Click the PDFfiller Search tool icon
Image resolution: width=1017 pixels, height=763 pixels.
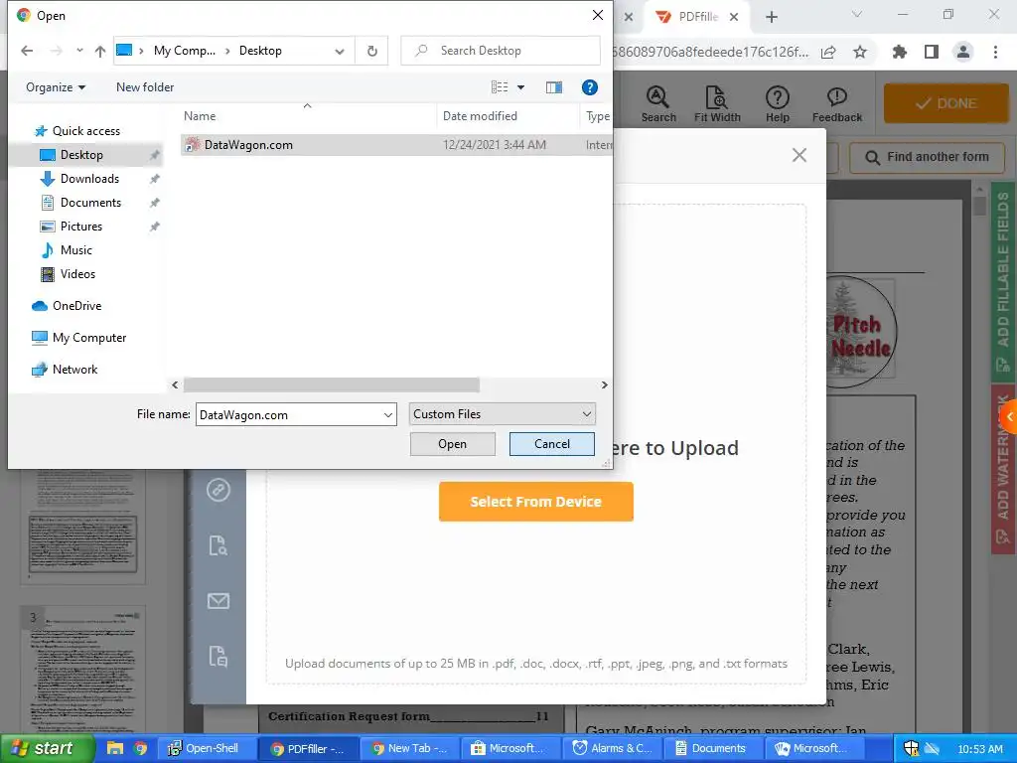click(658, 103)
